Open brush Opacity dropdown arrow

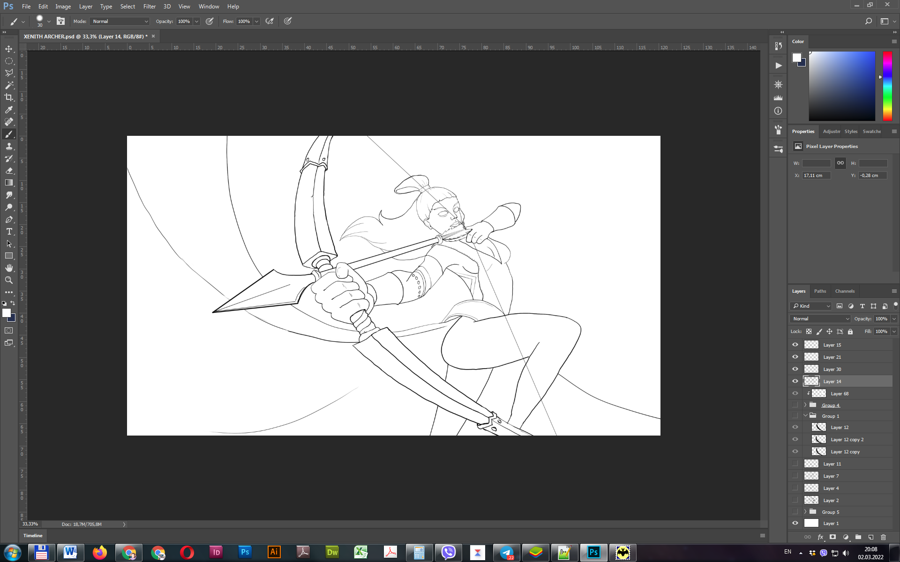[x=197, y=21]
